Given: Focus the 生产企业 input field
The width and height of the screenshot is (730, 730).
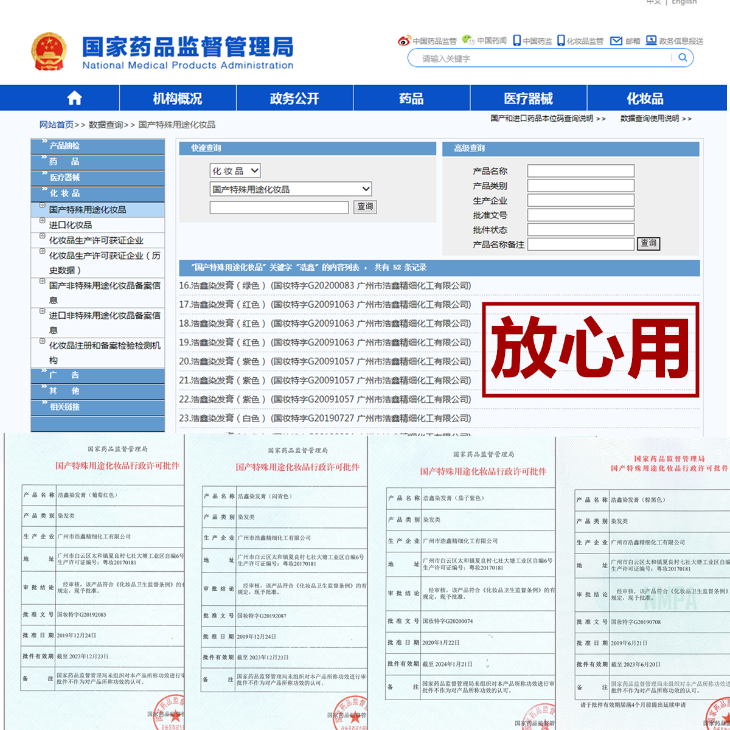Looking at the screenshot, I should (x=581, y=200).
